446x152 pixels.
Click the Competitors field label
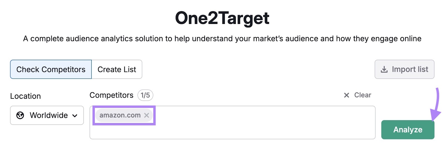(x=111, y=95)
